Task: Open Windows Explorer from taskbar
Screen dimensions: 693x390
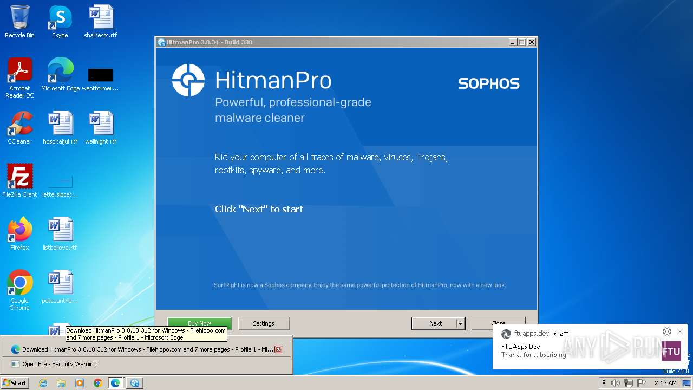Action: point(61,383)
